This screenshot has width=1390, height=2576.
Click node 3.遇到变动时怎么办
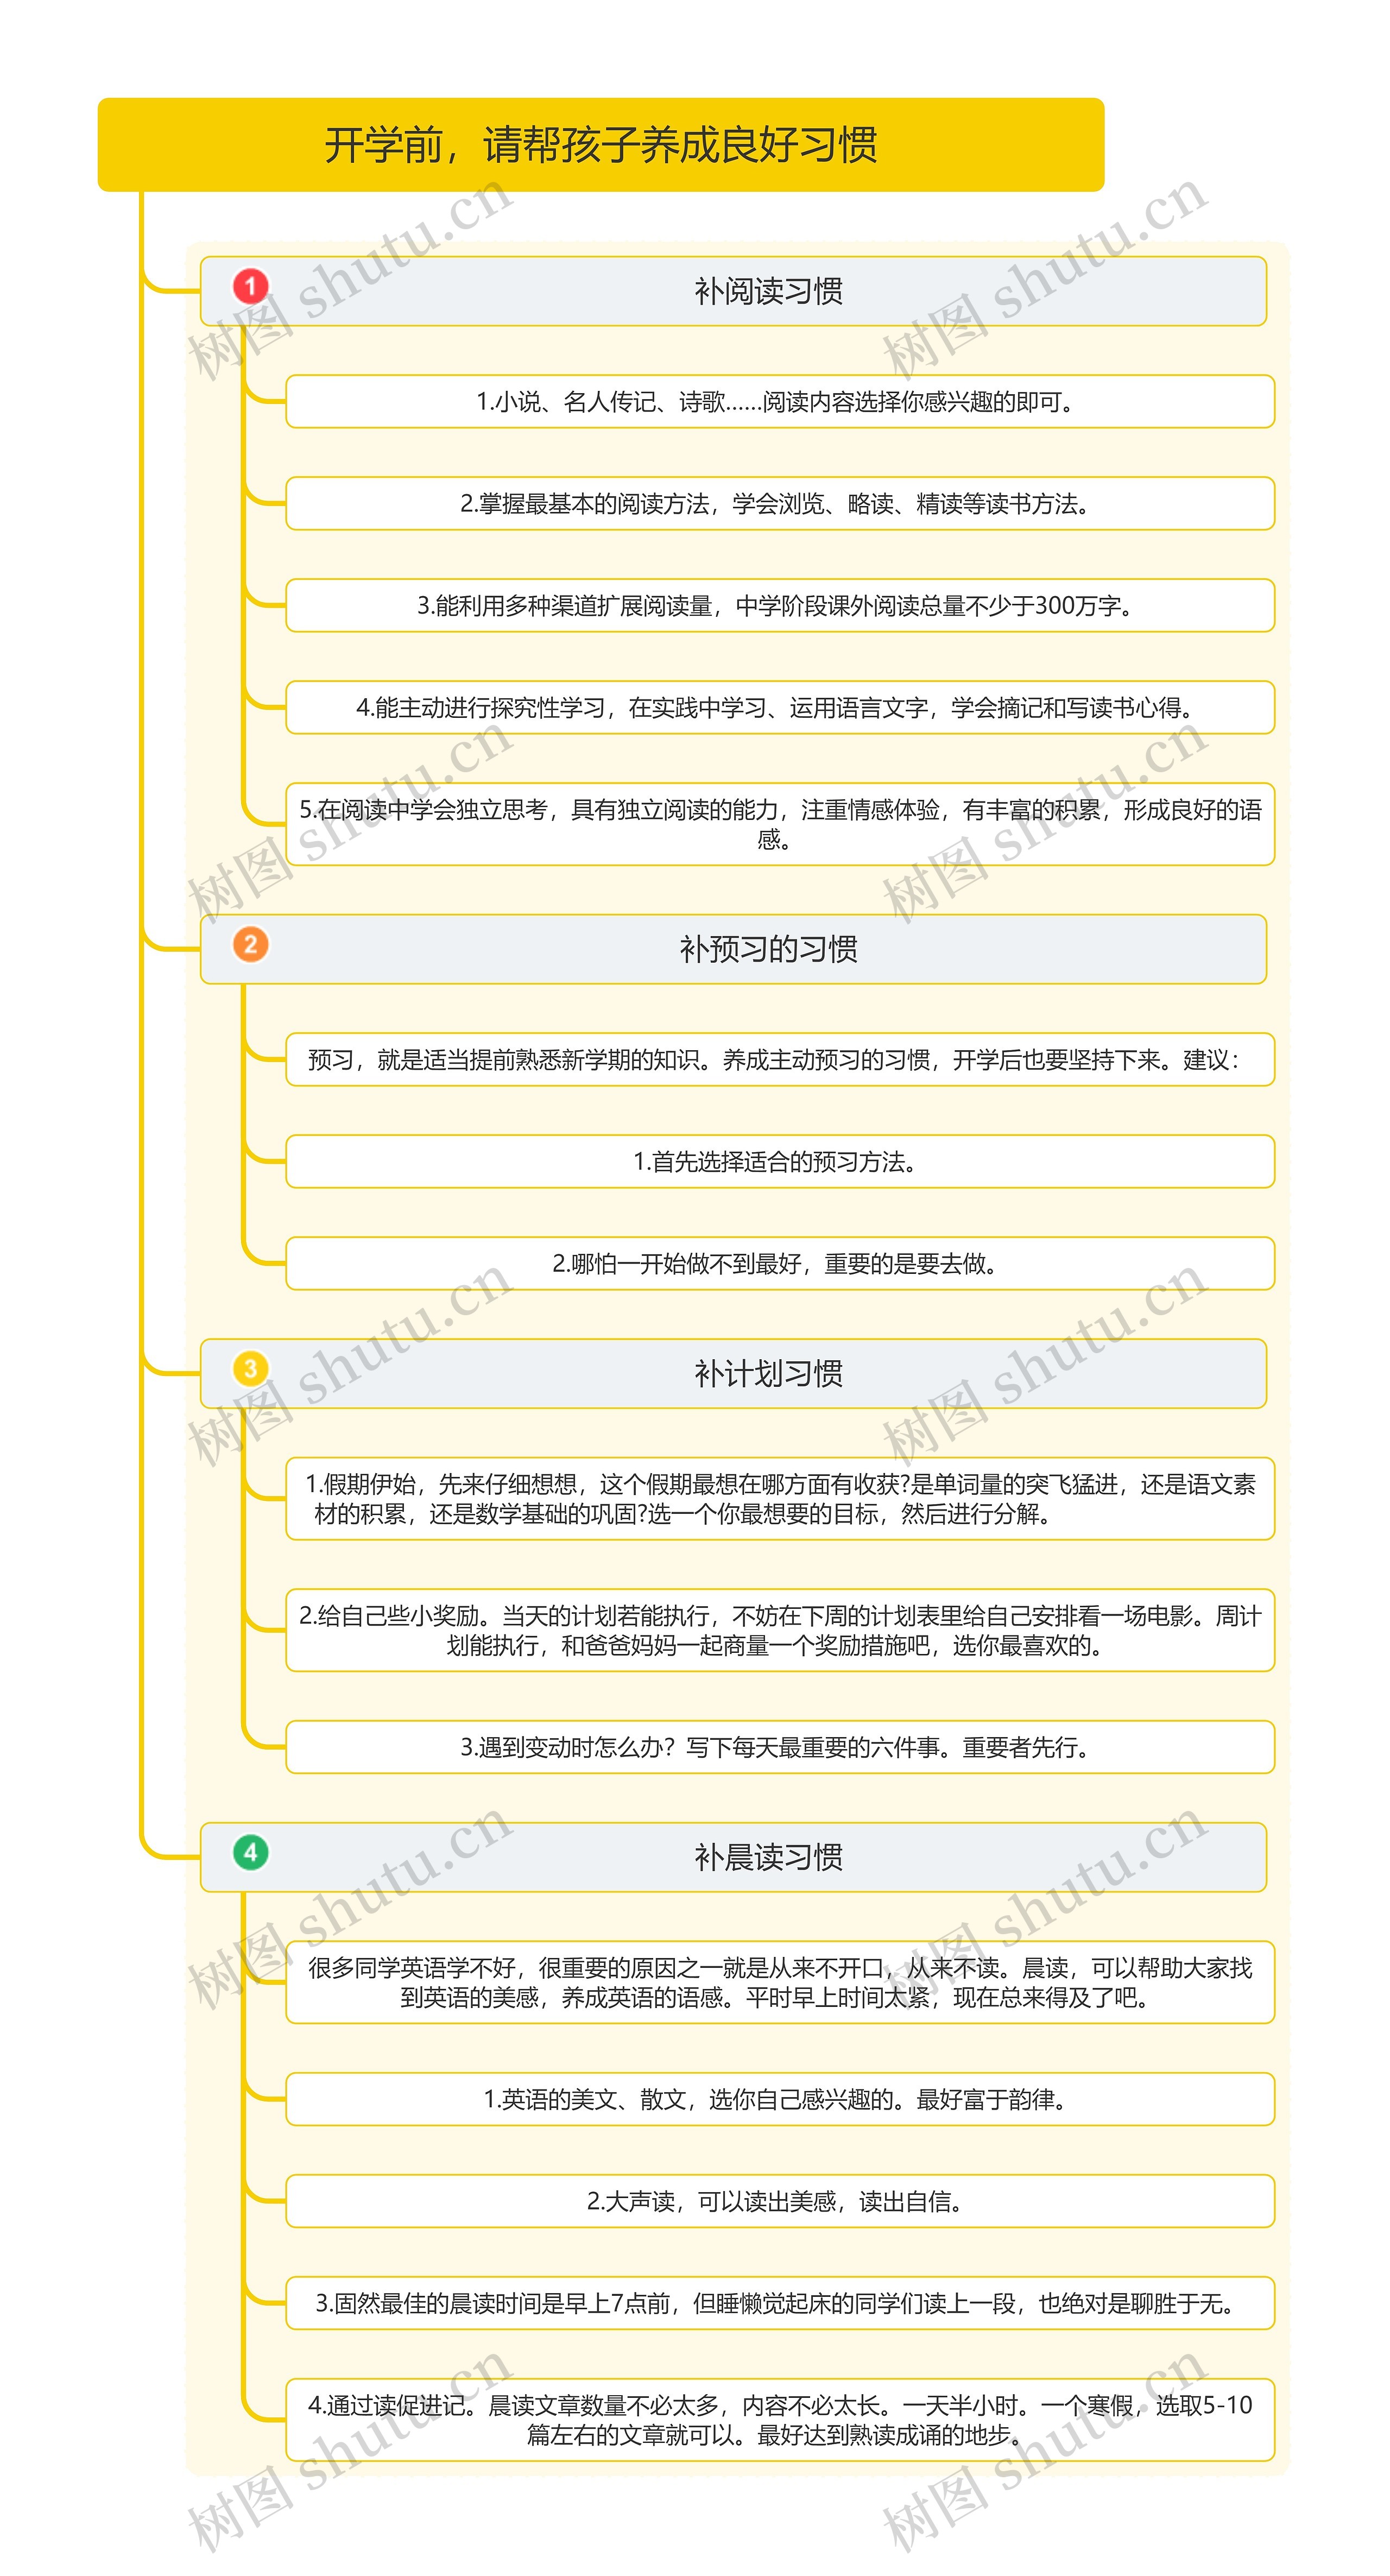[x=780, y=1747]
